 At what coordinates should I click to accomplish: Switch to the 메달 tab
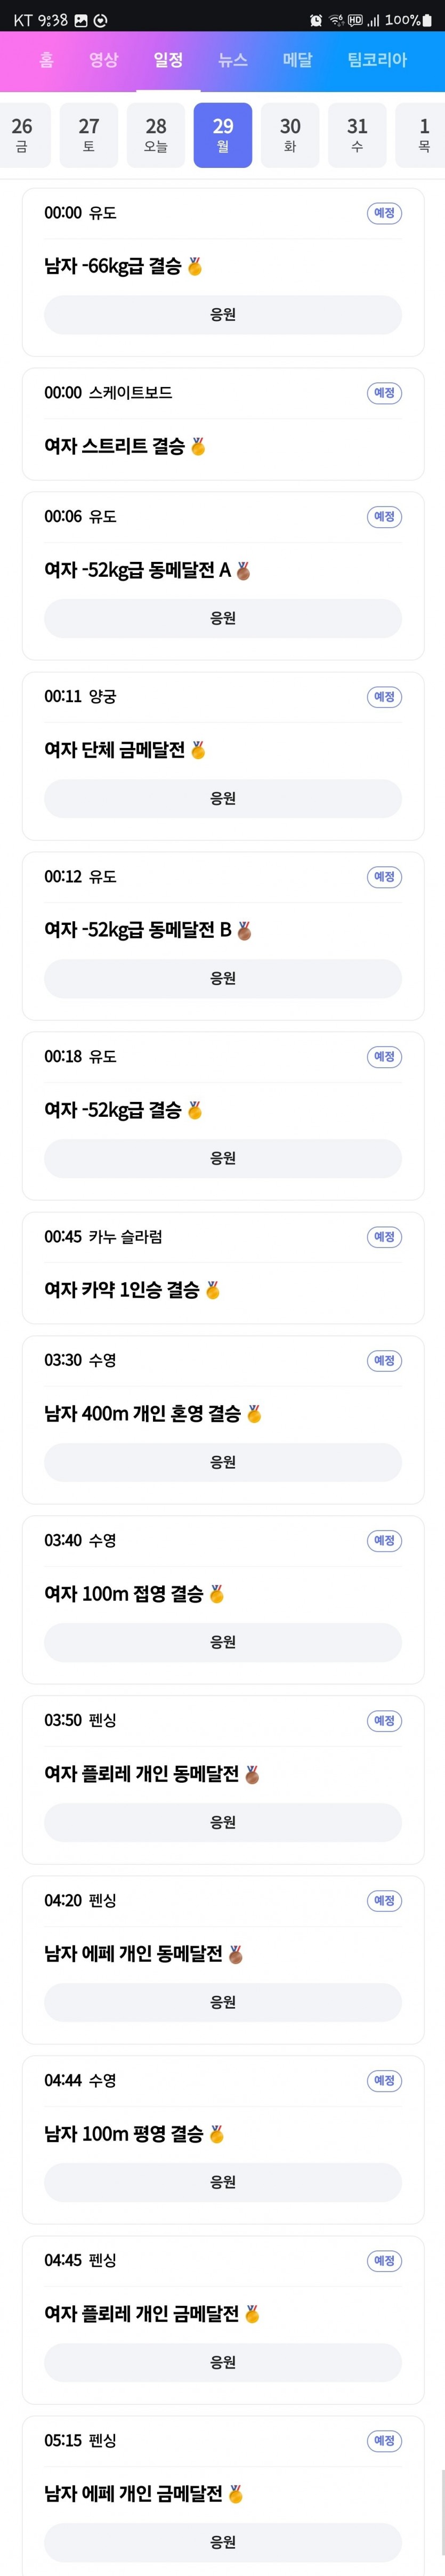pyautogui.click(x=297, y=60)
